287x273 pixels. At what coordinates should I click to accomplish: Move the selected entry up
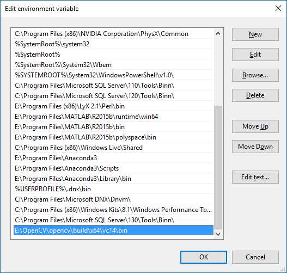(x=255, y=126)
